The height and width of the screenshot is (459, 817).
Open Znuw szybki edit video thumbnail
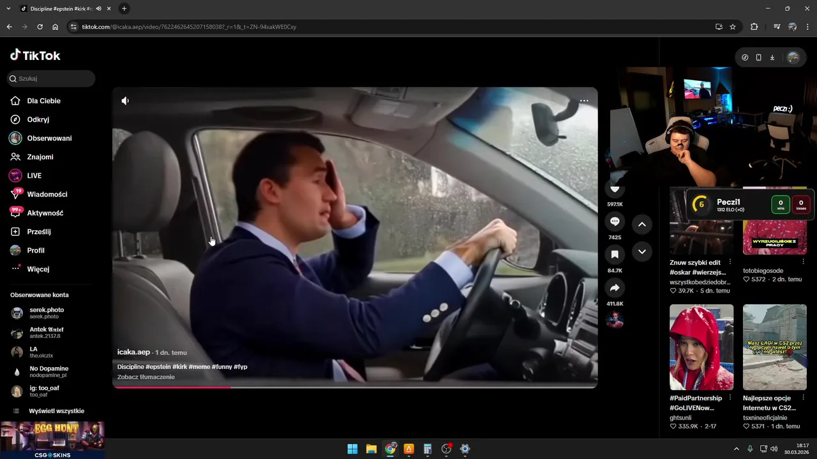[701, 221]
